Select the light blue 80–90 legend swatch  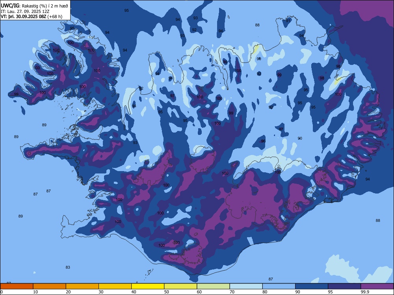point(279,286)
